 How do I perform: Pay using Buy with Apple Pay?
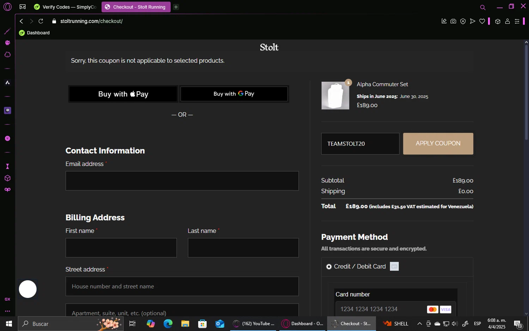click(123, 94)
